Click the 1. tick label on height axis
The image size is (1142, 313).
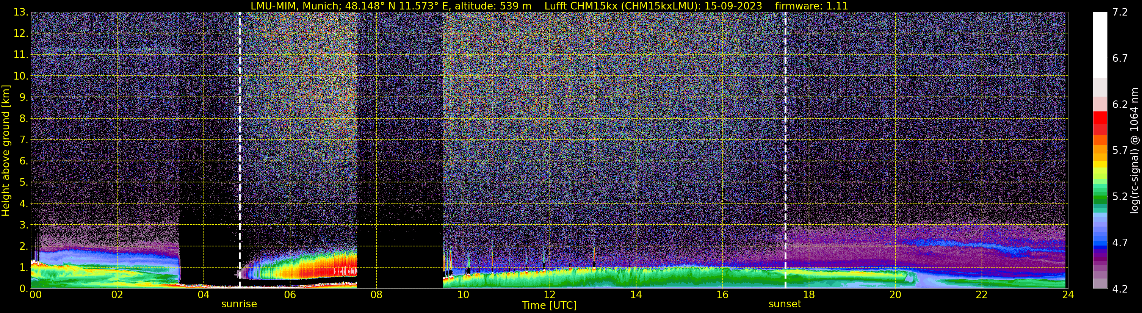pos(24,267)
